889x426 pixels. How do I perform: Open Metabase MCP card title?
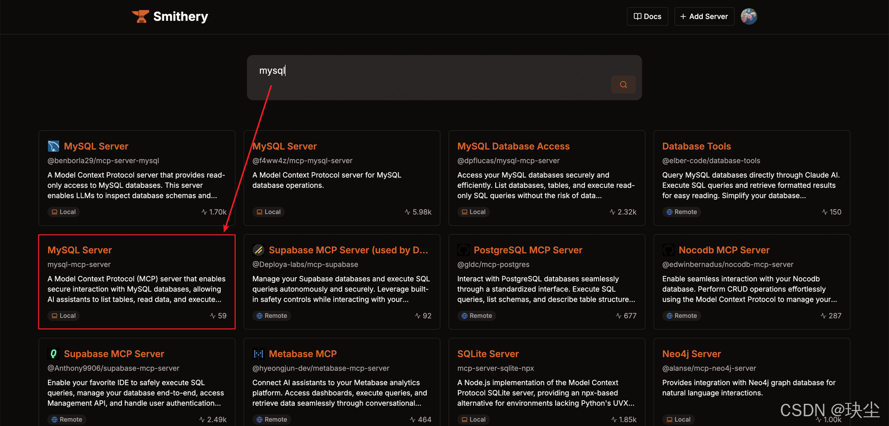click(303, 354)
